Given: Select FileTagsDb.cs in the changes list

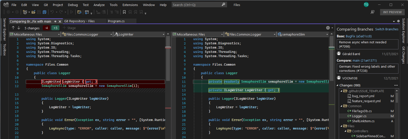Looking at the screenshot, I should click(x=362, y=111).
